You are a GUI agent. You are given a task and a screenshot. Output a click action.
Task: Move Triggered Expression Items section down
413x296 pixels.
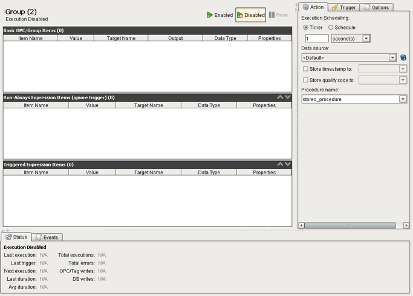tap(288, 164)
